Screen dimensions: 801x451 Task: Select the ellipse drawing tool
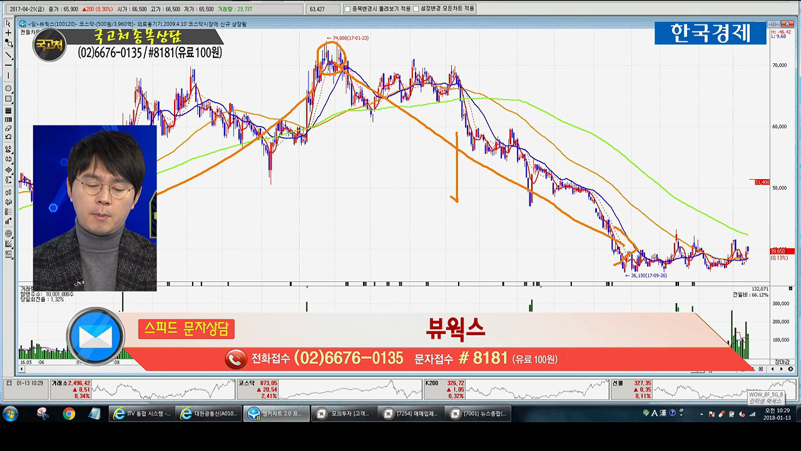click(8, 88)
